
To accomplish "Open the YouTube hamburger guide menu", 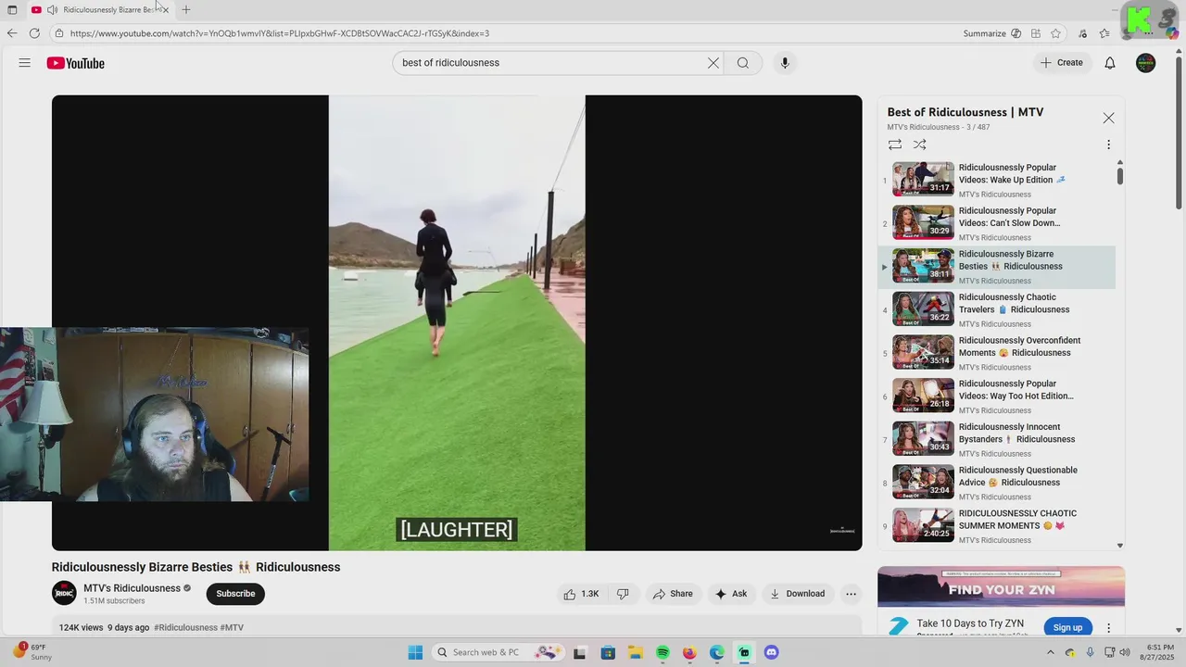I will (25, 63).
